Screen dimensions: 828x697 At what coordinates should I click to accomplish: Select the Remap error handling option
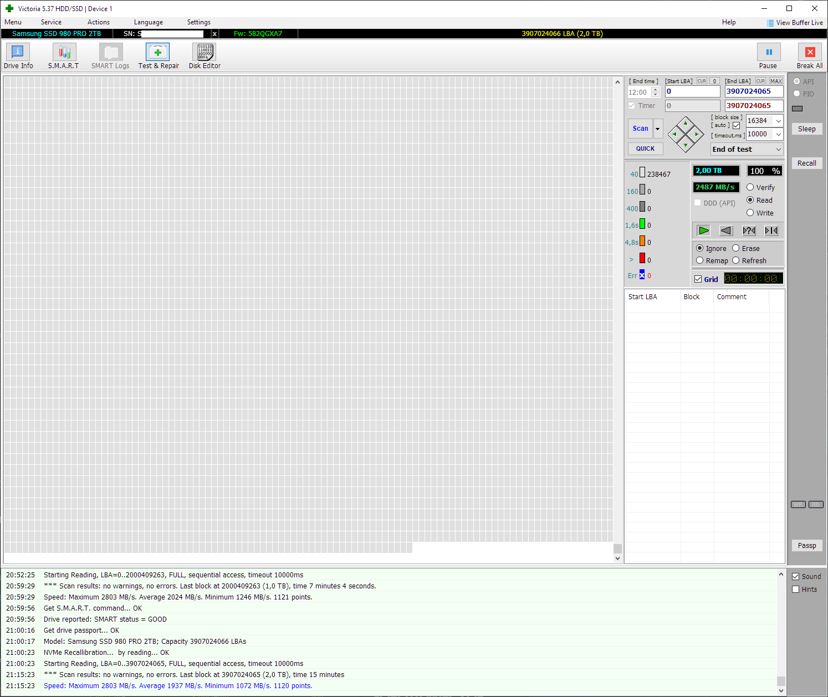coord(700,260)
